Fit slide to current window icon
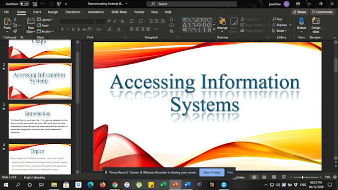The image size is (338, 190). (335, 177)
